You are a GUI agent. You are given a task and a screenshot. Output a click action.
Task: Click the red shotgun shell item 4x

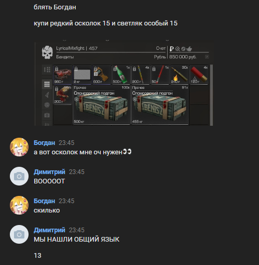[199, 75]
